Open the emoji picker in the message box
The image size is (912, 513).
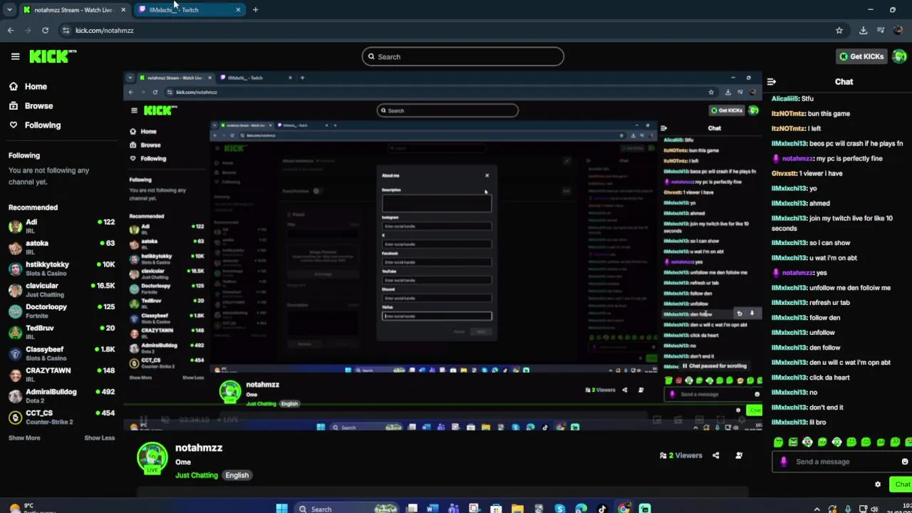904,462
